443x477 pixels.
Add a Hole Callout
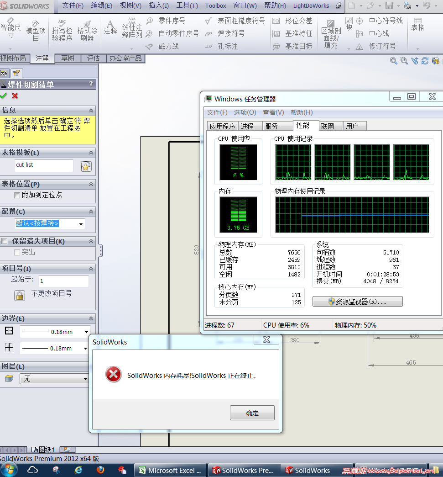(221, 47)
